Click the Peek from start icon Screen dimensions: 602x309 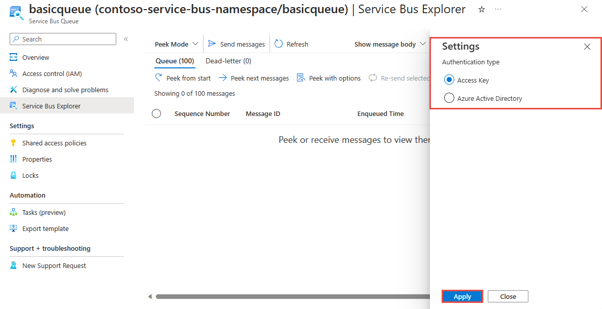point(158,78)
